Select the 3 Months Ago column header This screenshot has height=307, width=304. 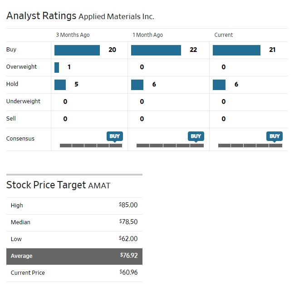pos(73,35)
